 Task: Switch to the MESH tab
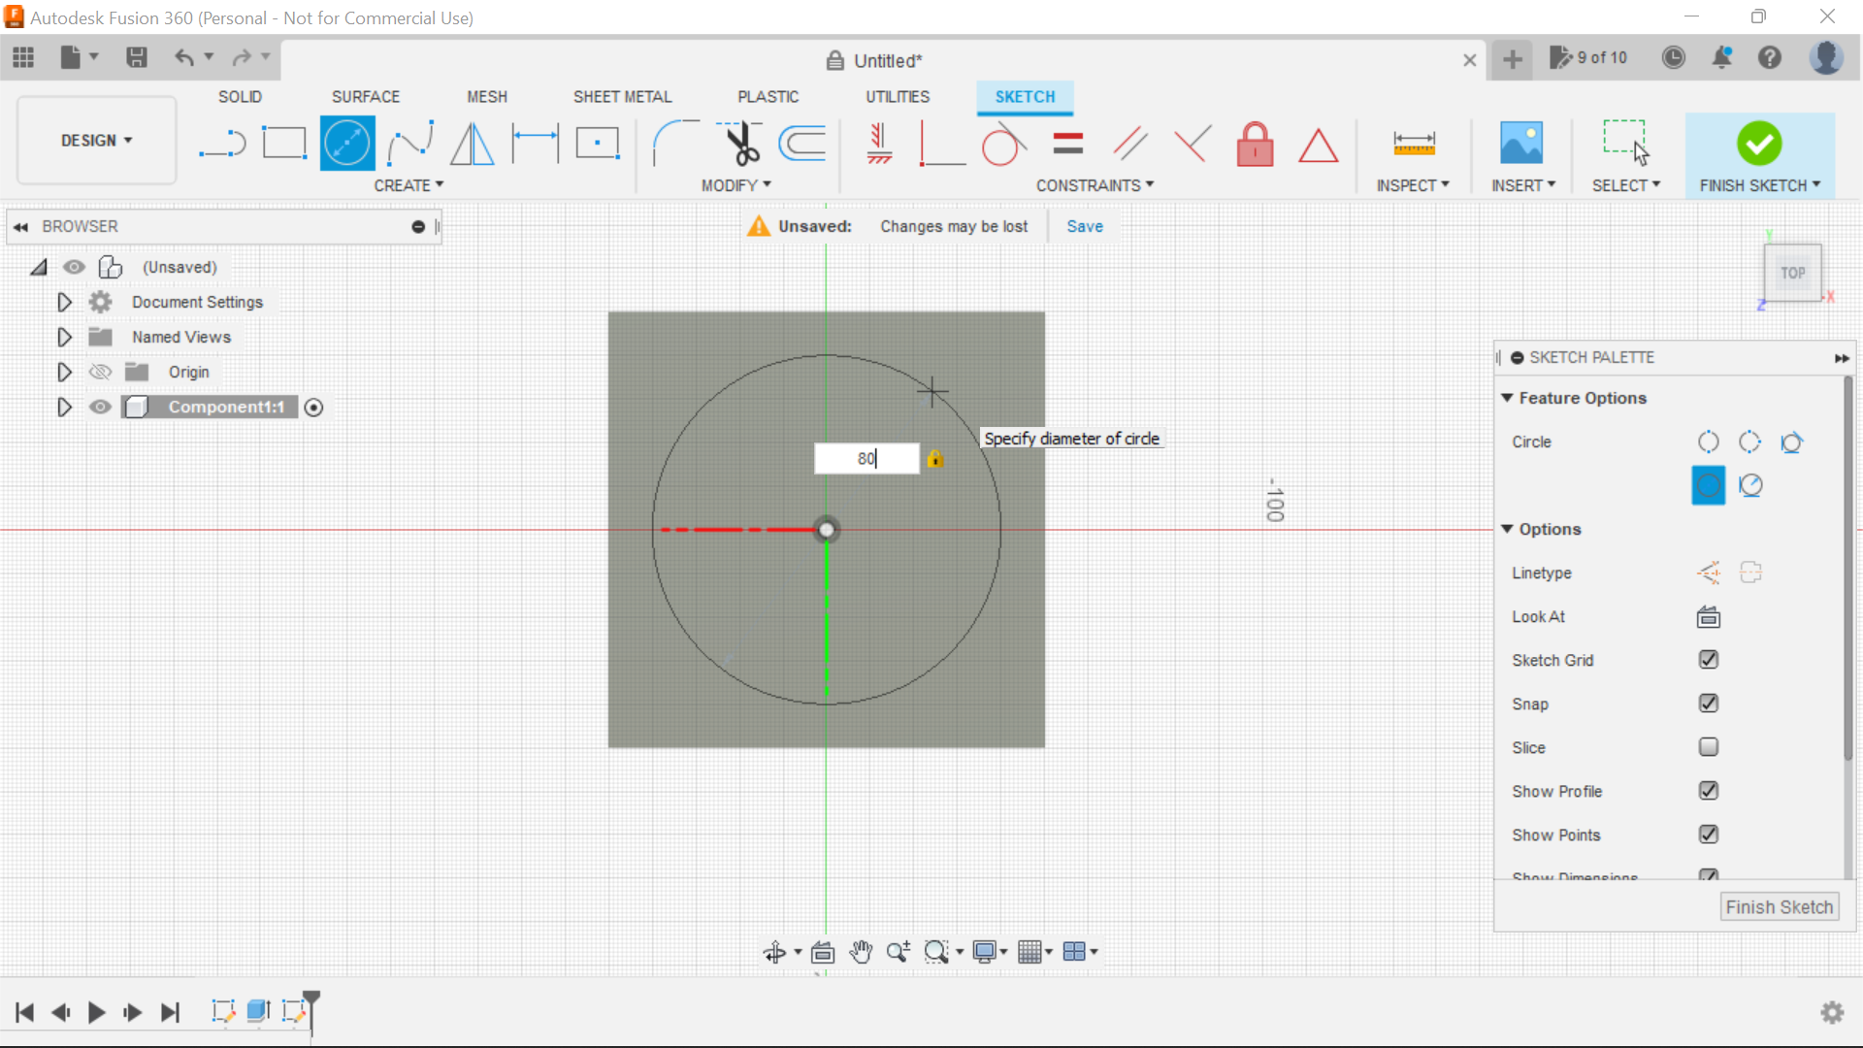[487, 97]
